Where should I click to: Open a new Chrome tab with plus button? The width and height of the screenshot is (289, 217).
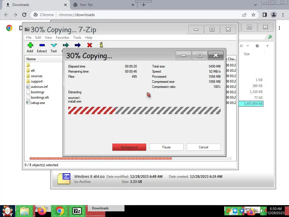click(144, 5)
